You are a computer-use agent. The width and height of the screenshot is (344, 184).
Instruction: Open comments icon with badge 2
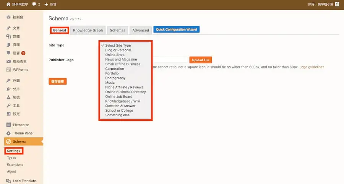pyautogui.click(x=8, y=53)
